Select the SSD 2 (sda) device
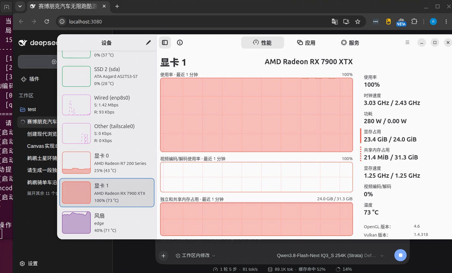The width and height of the screenshot is (452, 273). [107, 76]
